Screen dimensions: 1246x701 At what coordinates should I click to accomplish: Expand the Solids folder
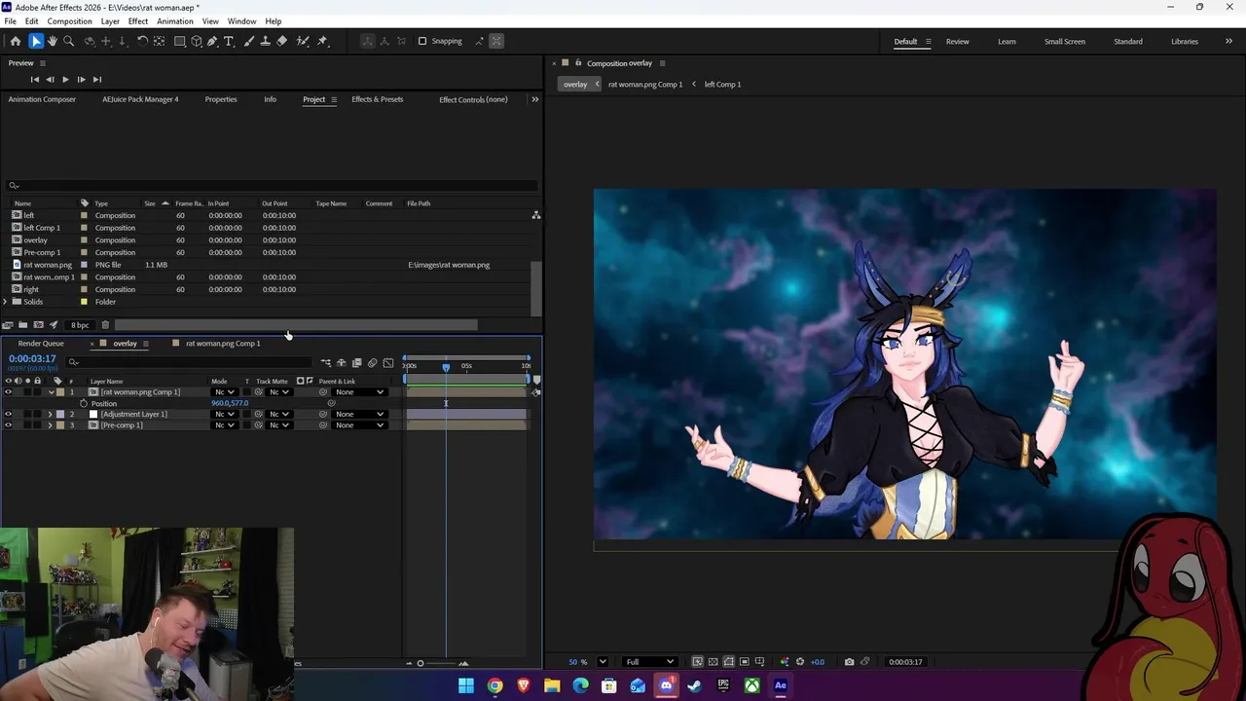click(5, 302)
